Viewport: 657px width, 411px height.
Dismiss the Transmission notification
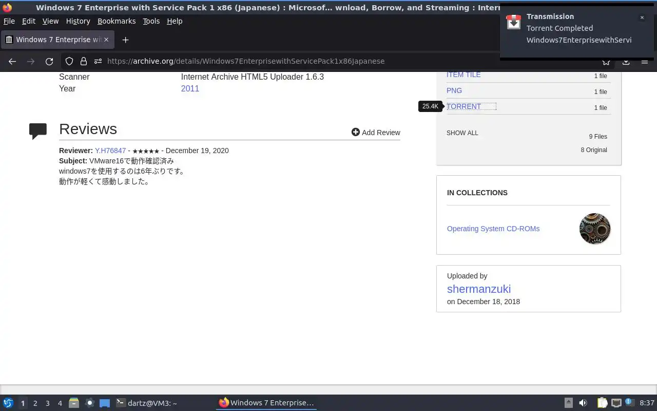point(642,17)
